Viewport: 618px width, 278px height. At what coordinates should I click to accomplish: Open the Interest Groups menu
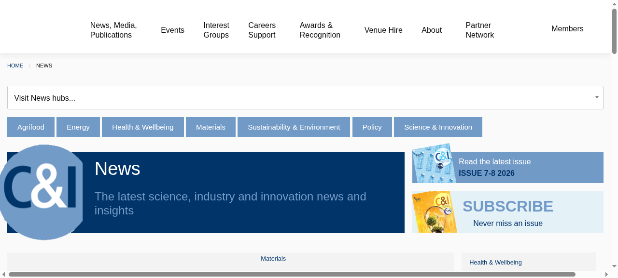[216, 30]
